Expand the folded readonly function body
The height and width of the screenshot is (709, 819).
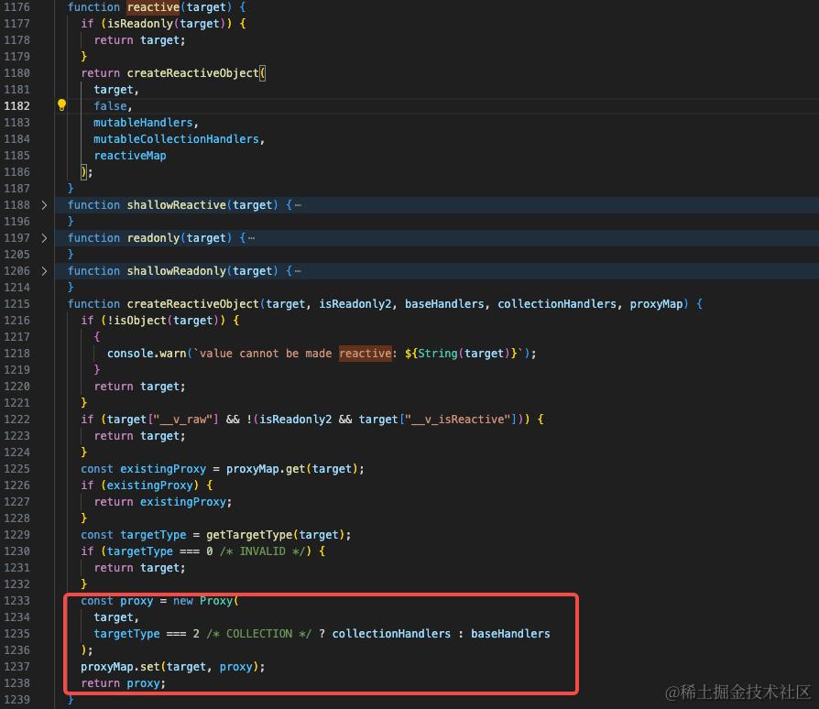click(44, 237)
